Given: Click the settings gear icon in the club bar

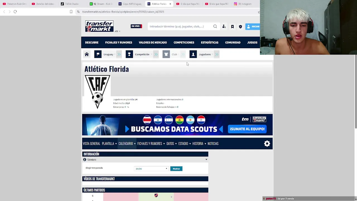Looking at the screenshot, I should 267,143.
